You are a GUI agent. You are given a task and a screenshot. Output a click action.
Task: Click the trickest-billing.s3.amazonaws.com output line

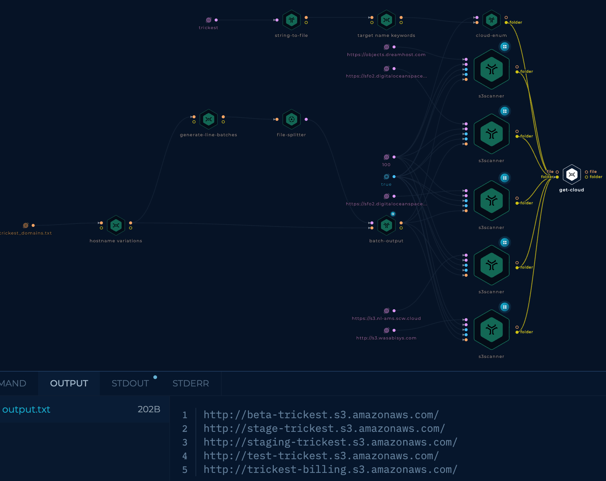[x=330, y=470]
